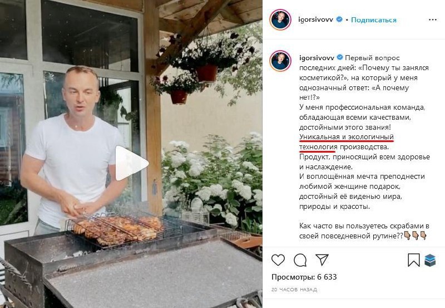Open igorsivovv username in the caption

317,58
